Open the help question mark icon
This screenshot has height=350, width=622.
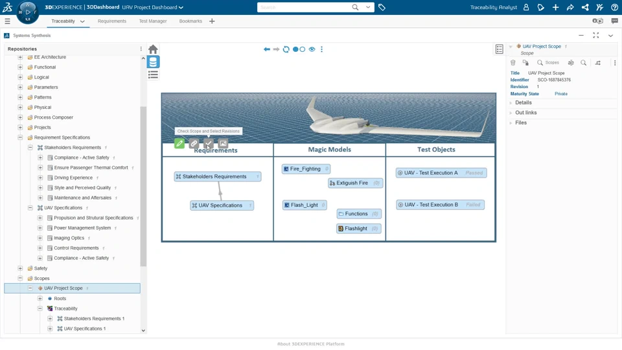(x=614, y=7)
